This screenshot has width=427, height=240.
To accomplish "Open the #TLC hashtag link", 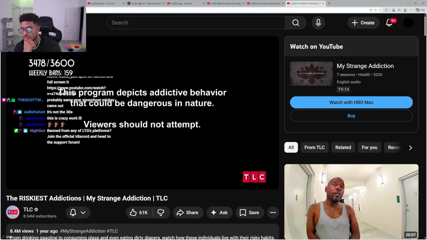I will click(112, 231).
